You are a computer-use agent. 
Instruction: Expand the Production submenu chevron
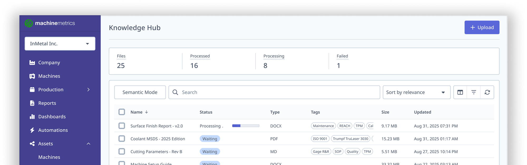(x=89, y=90)
